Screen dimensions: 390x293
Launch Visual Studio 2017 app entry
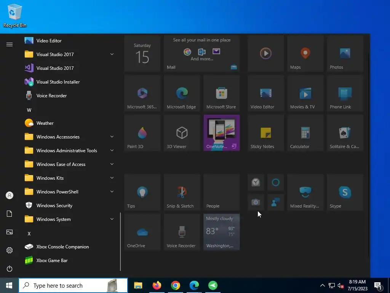[x=69, y=68]
